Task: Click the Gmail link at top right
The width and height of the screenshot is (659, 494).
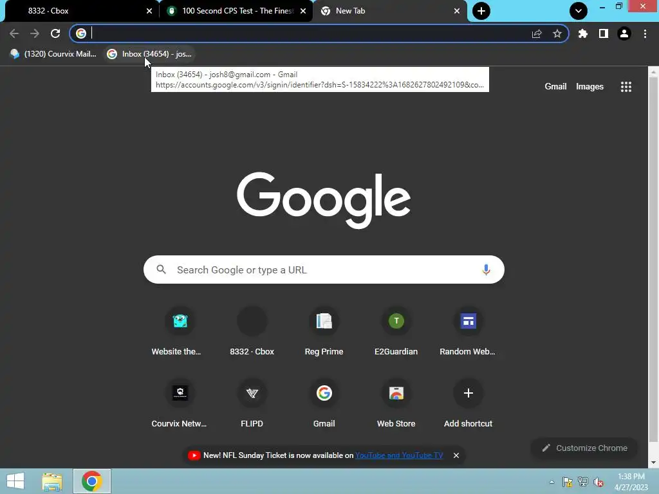Action: (x=555, y=87)
